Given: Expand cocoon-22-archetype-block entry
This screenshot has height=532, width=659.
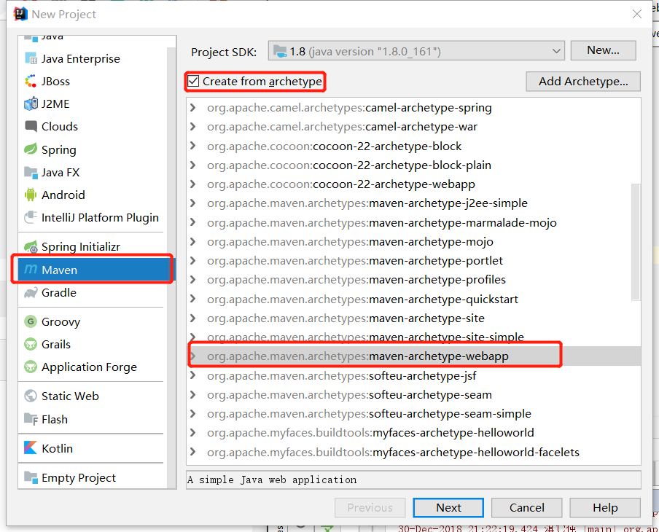Looking at the screenshot, I should tap(193, 146).
